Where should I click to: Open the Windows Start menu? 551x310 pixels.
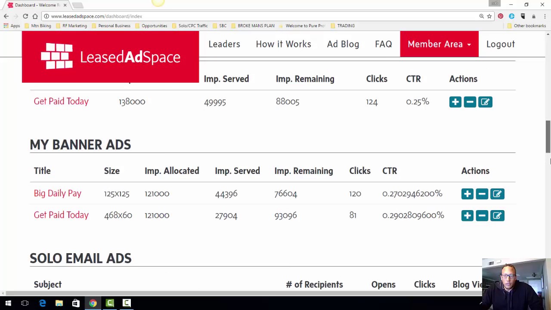pyautogui.click(x=8, y=303)
